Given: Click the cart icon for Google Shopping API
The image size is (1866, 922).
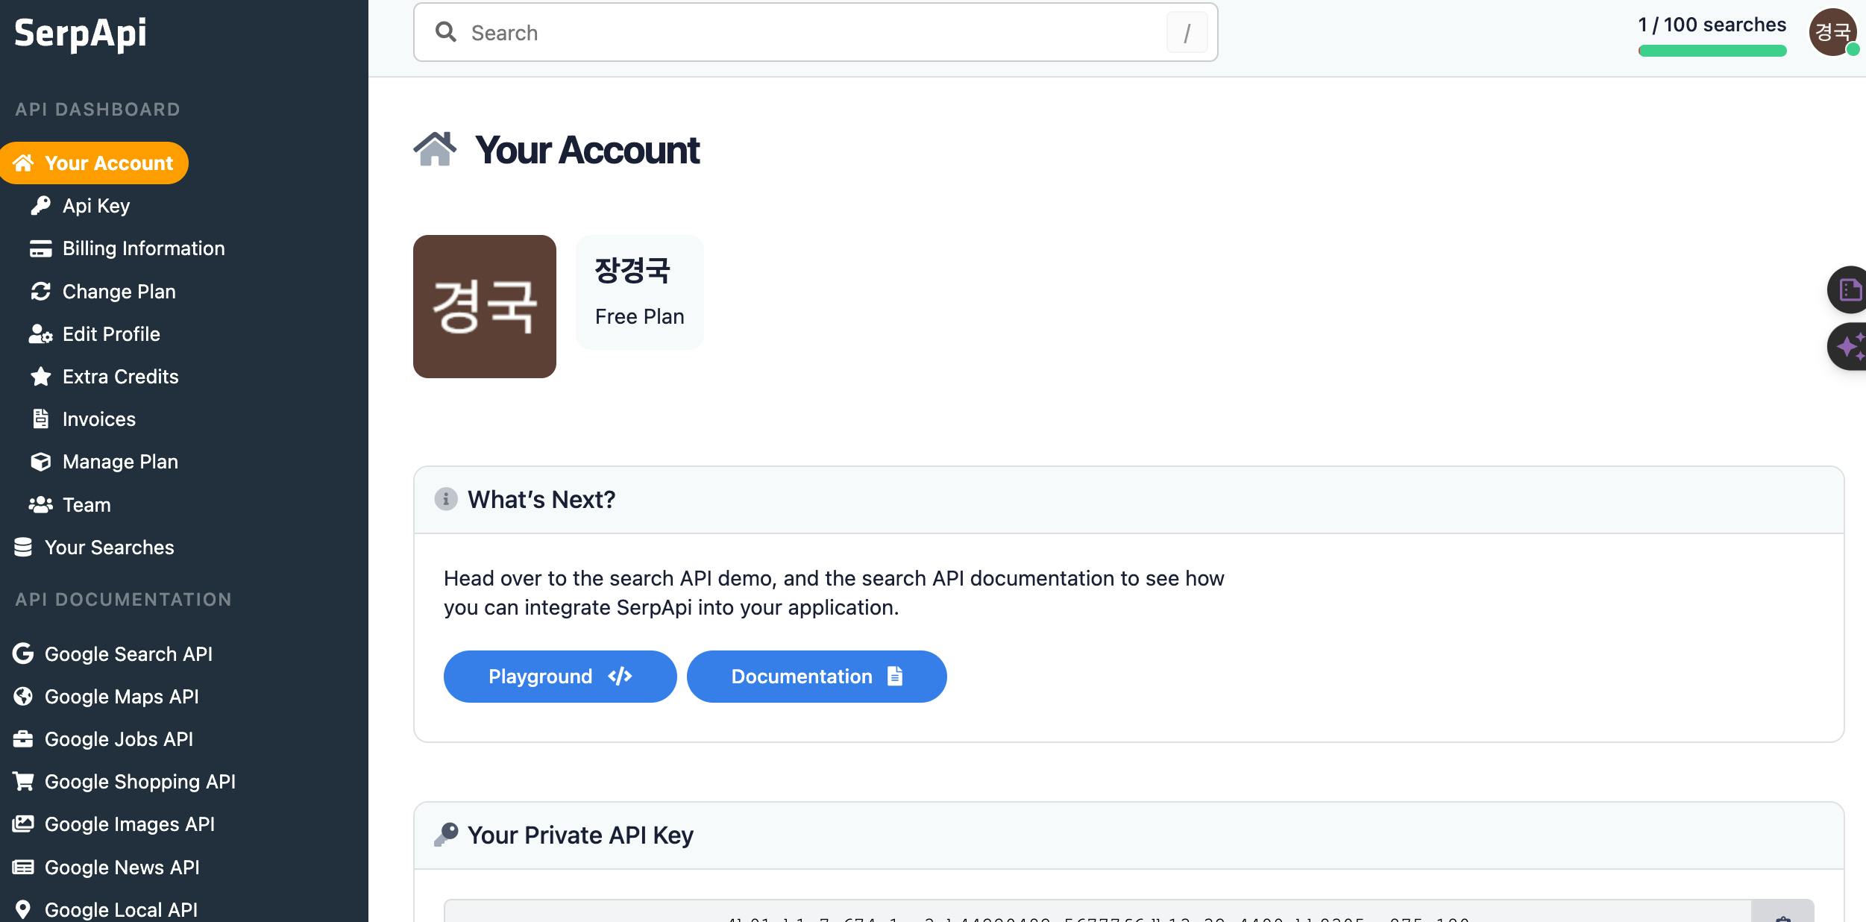Looking at the screenshot, I should click(23, 781).
